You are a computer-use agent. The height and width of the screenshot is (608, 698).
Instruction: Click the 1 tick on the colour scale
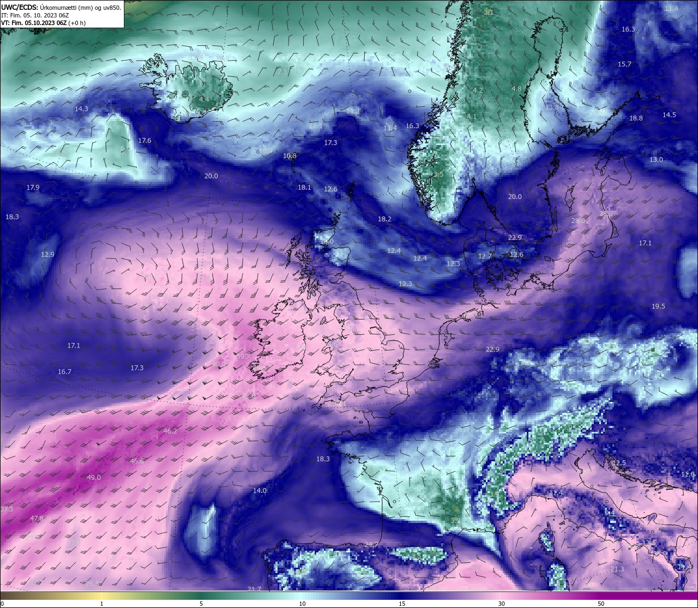101,604
